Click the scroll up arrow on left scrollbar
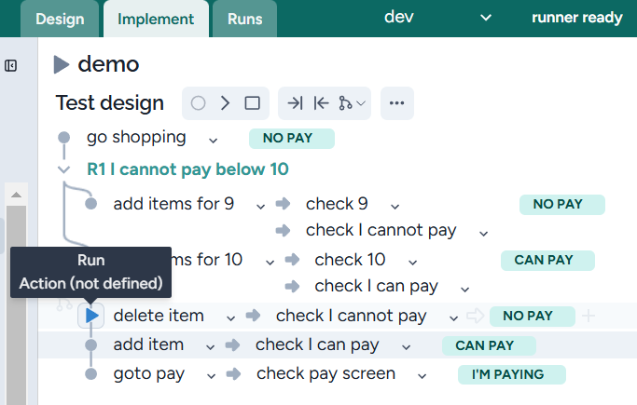Viewport: 637px width, 405px height. pos(16,194)
